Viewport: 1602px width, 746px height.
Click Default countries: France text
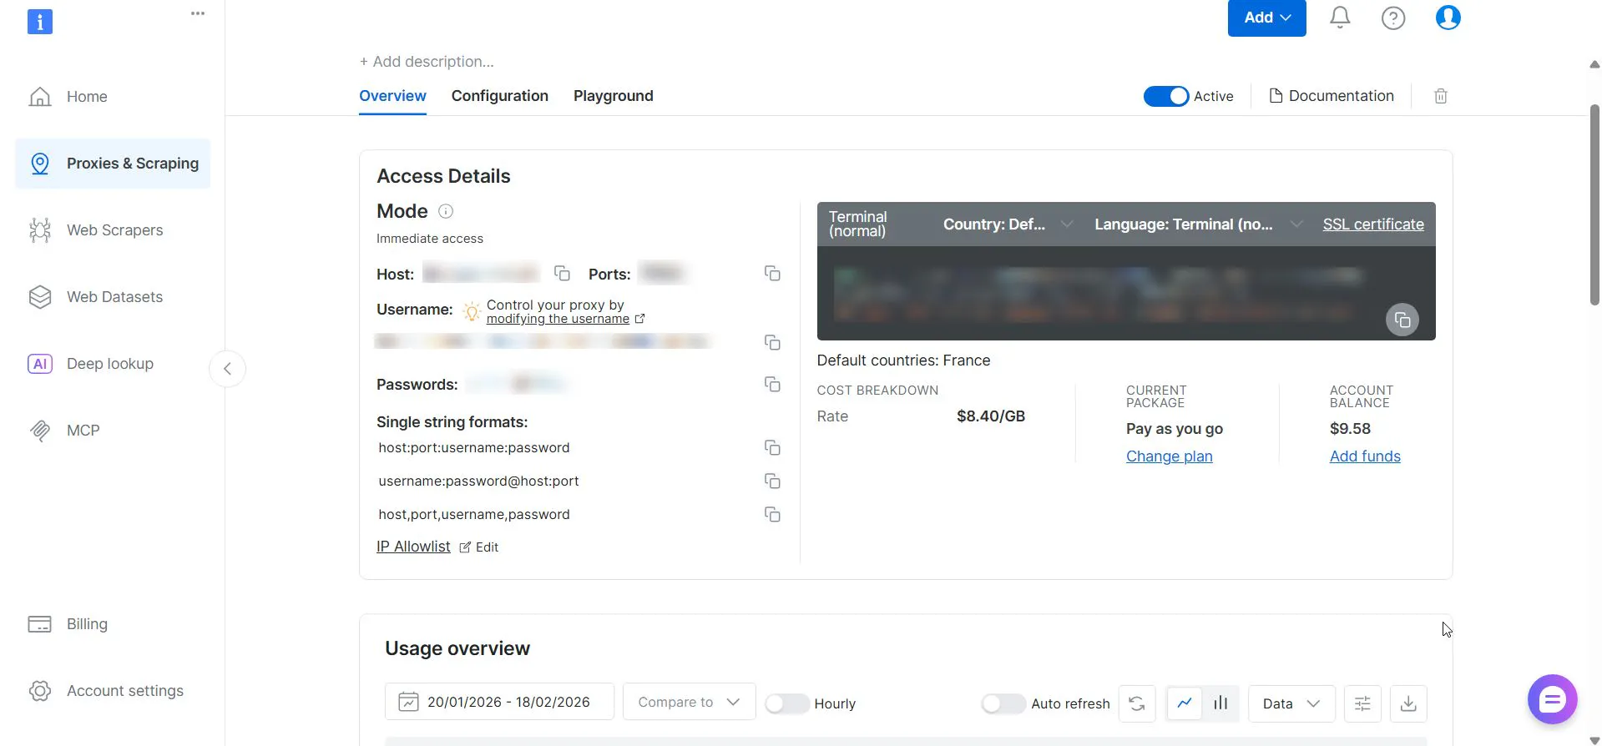pyautogui.click(x=903, y=360)
